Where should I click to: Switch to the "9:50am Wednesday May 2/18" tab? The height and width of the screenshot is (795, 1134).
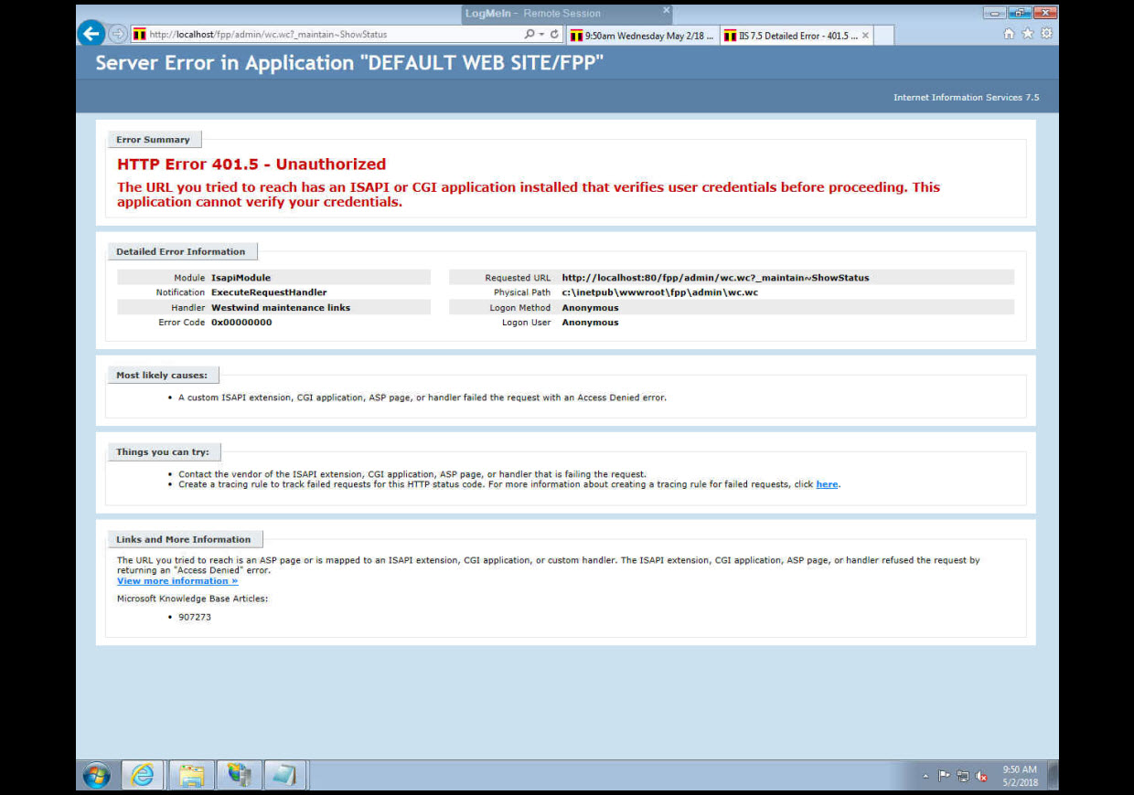click(x=643, y=36)
